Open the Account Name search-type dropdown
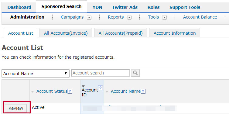Viewport: 229px width, 114px height. point(36,73)
